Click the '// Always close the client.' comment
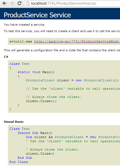Image resolution: width=120 pixels, height=166 pixels. pos(54,97)
